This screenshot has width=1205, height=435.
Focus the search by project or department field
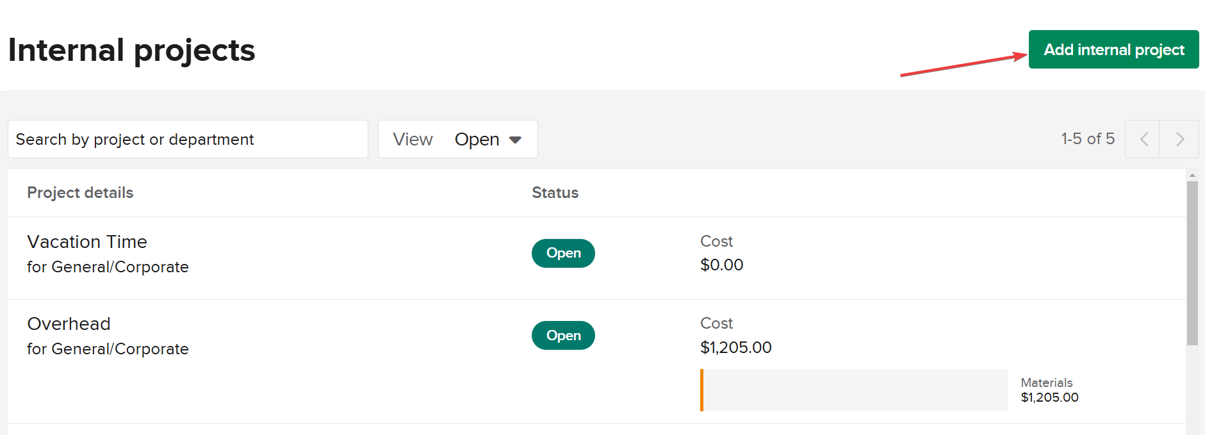point(188,139)
